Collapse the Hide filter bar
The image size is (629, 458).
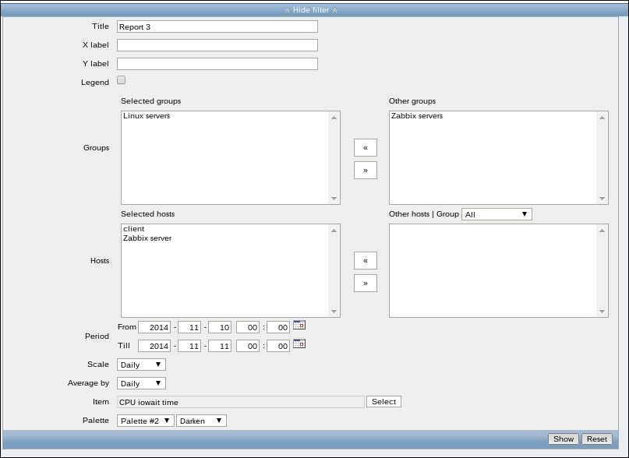point(311,10)
